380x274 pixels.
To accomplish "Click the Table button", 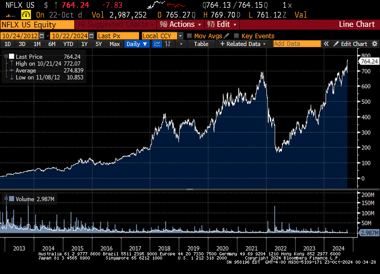I will (201, 44).
